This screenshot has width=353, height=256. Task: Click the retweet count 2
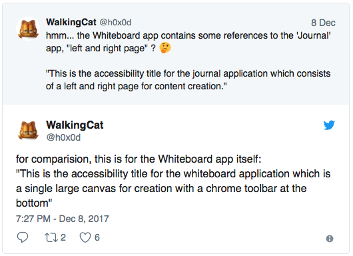click(x=63, y=237)
